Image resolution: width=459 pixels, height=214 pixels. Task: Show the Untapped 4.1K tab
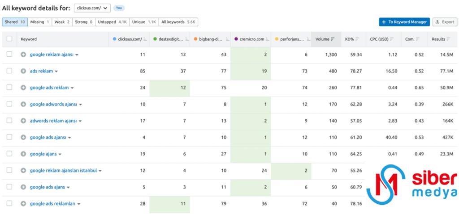pyautogui.click(x=113, y=22)
